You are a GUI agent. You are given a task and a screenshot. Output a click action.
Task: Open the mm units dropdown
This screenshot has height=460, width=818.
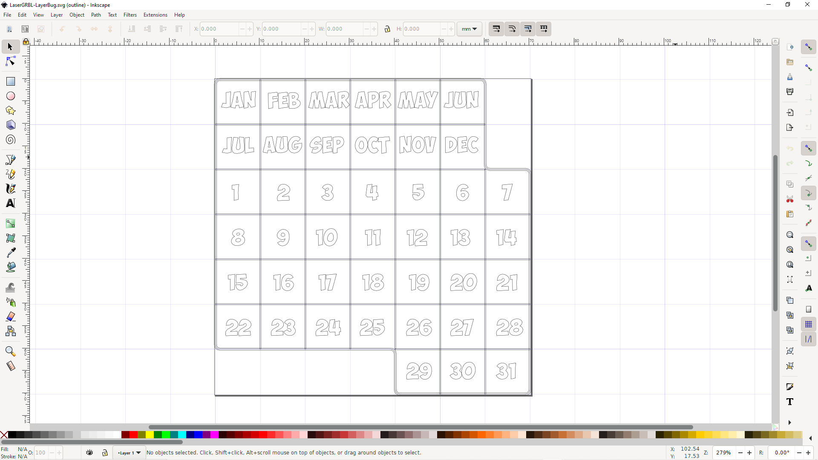pyautogui.click(x=469, y=29)
